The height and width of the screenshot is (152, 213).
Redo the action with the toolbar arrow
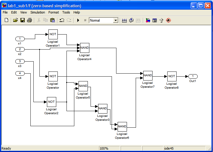(x=69, y=20)
